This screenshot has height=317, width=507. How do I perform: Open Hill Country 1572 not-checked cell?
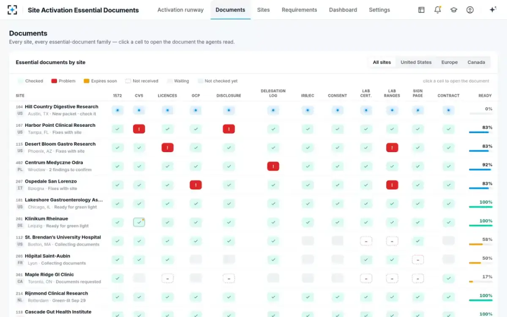[117, 110]
